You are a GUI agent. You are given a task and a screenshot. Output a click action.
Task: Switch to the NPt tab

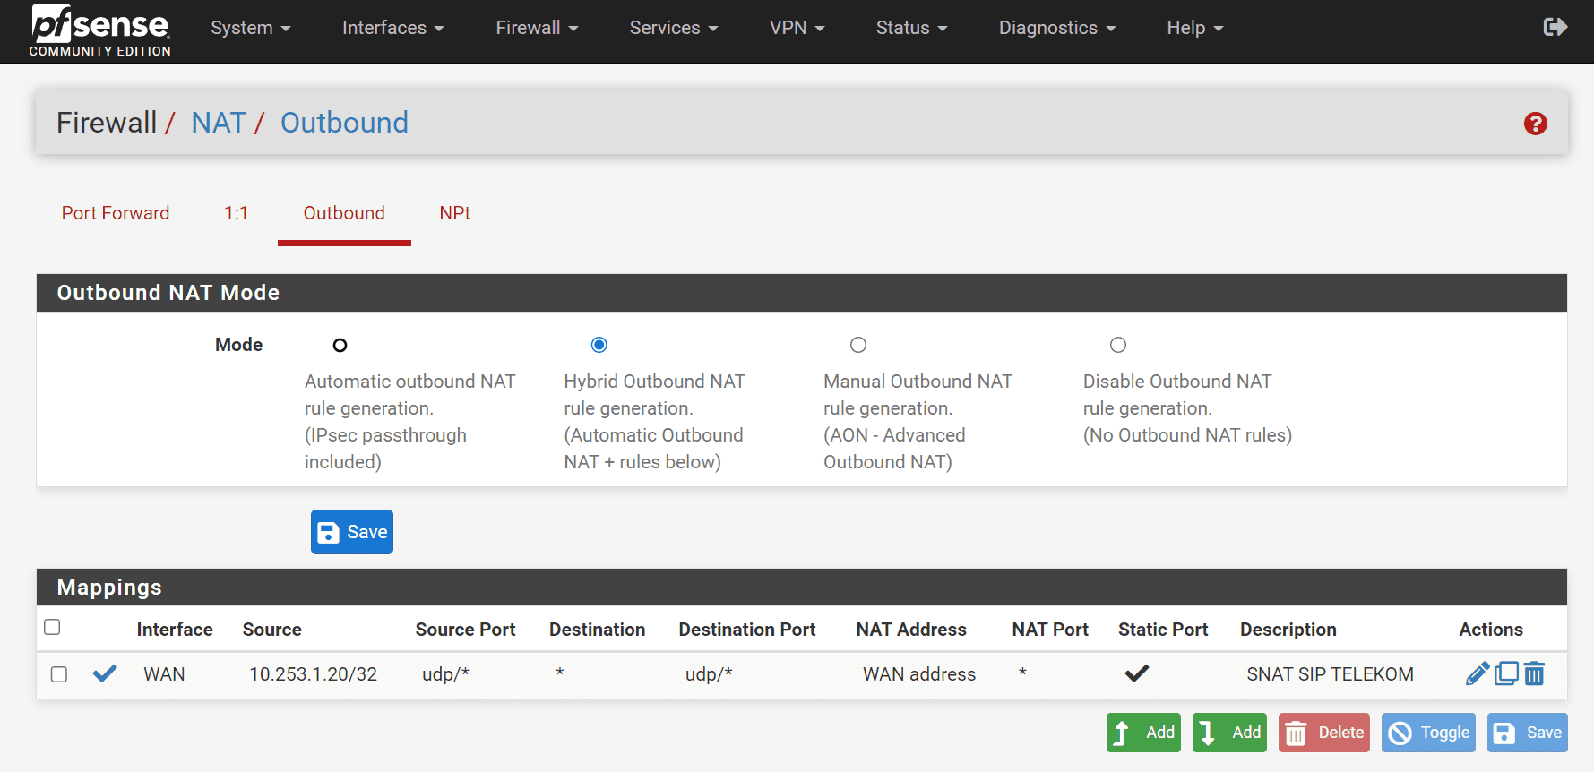click(x=455, y=213)
